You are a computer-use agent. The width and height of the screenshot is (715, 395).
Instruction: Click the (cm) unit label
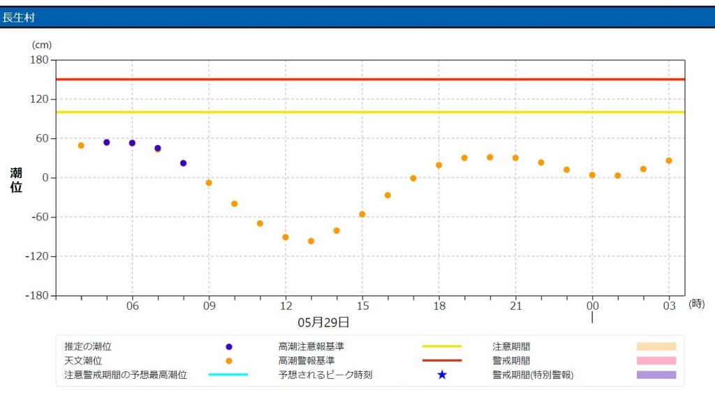[41, 45]
